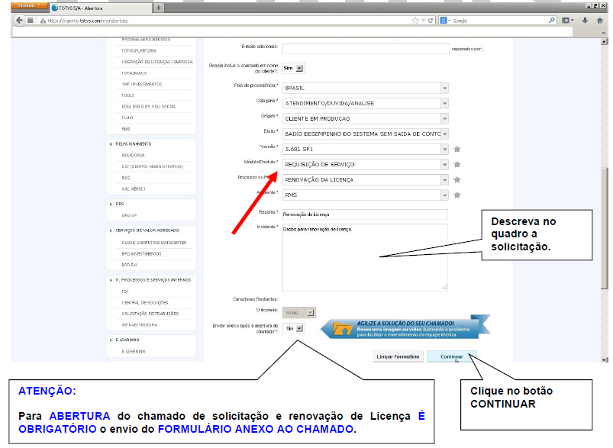Image resolution: width=613 pixels, height=448 pixels.
Task: Open the Google search engine selector icon
Action: [x=445, y=21]
